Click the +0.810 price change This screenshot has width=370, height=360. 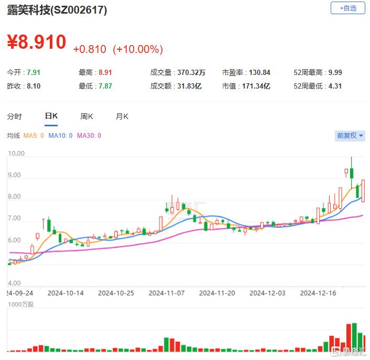[90, 49]
